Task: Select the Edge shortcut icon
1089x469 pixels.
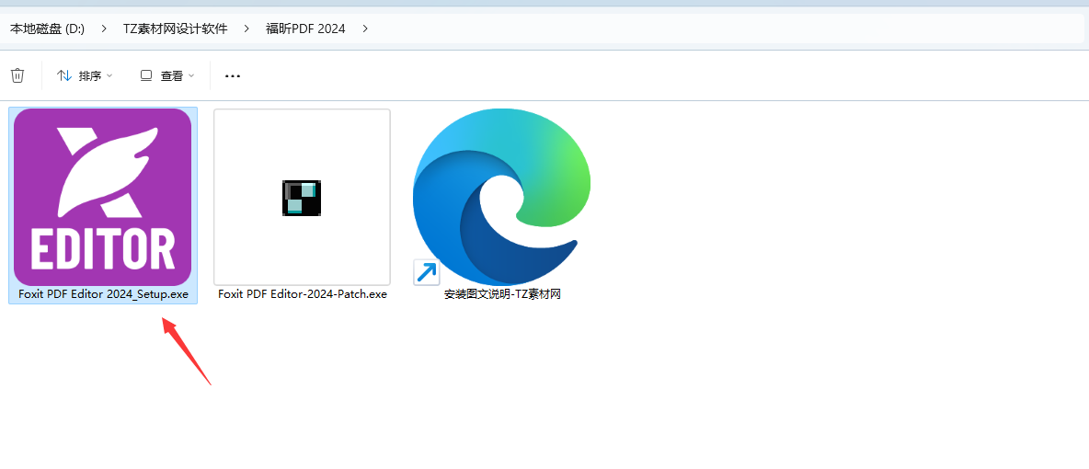Action: point(501,197)
